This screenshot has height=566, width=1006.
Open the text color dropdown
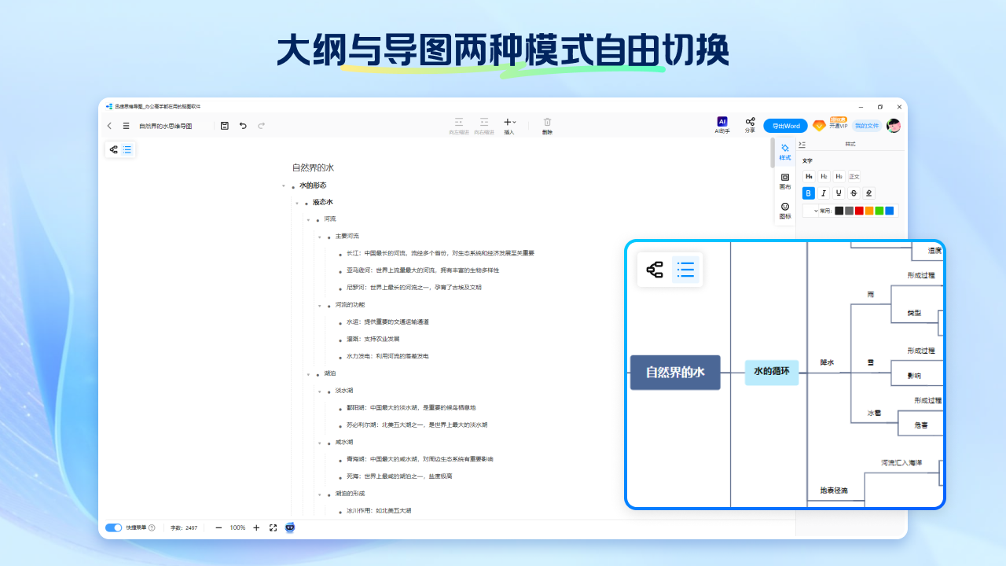816,211
